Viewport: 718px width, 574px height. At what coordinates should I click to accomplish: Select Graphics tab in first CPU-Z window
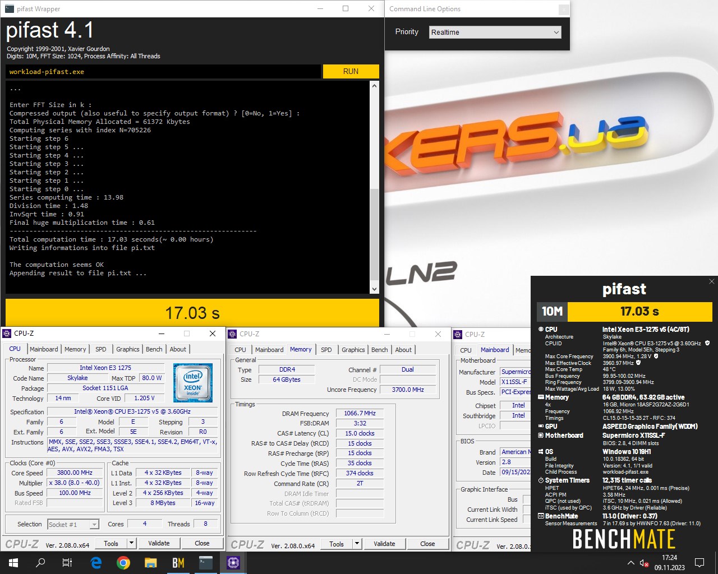128,349
